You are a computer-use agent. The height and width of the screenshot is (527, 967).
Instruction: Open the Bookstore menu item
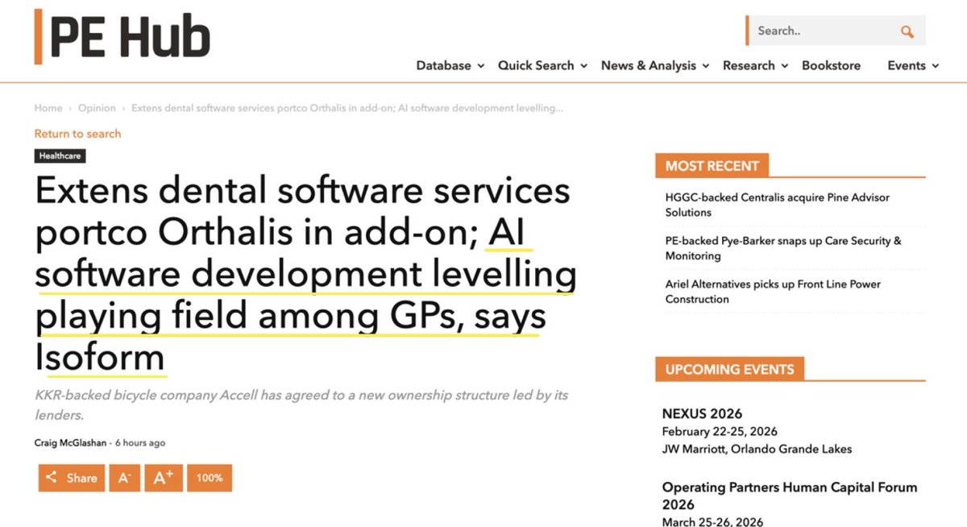(x=831, y=65)
